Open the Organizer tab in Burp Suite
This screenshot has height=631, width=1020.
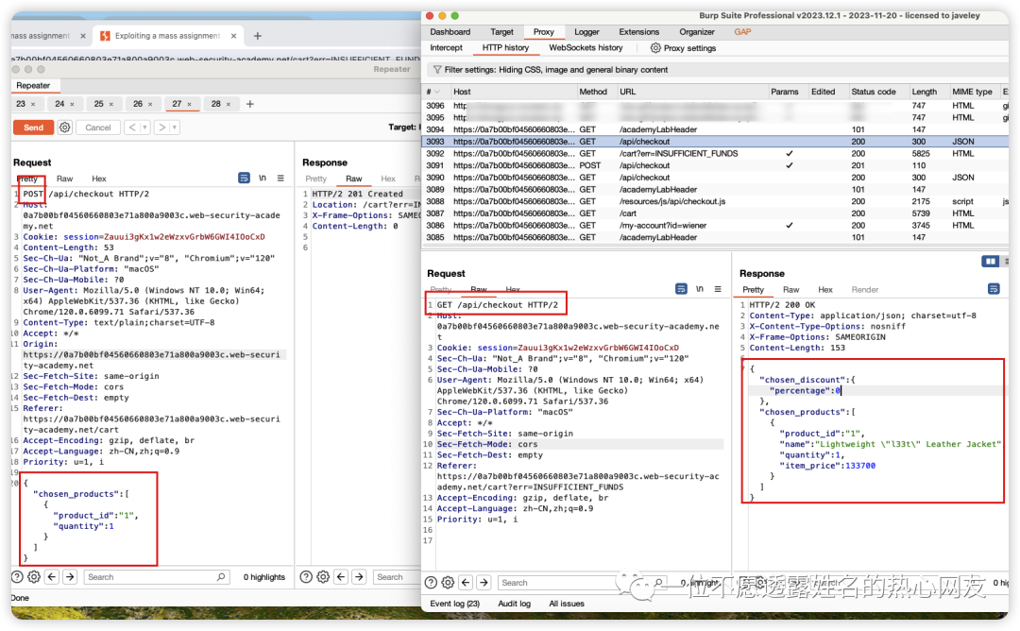(697, 32)
